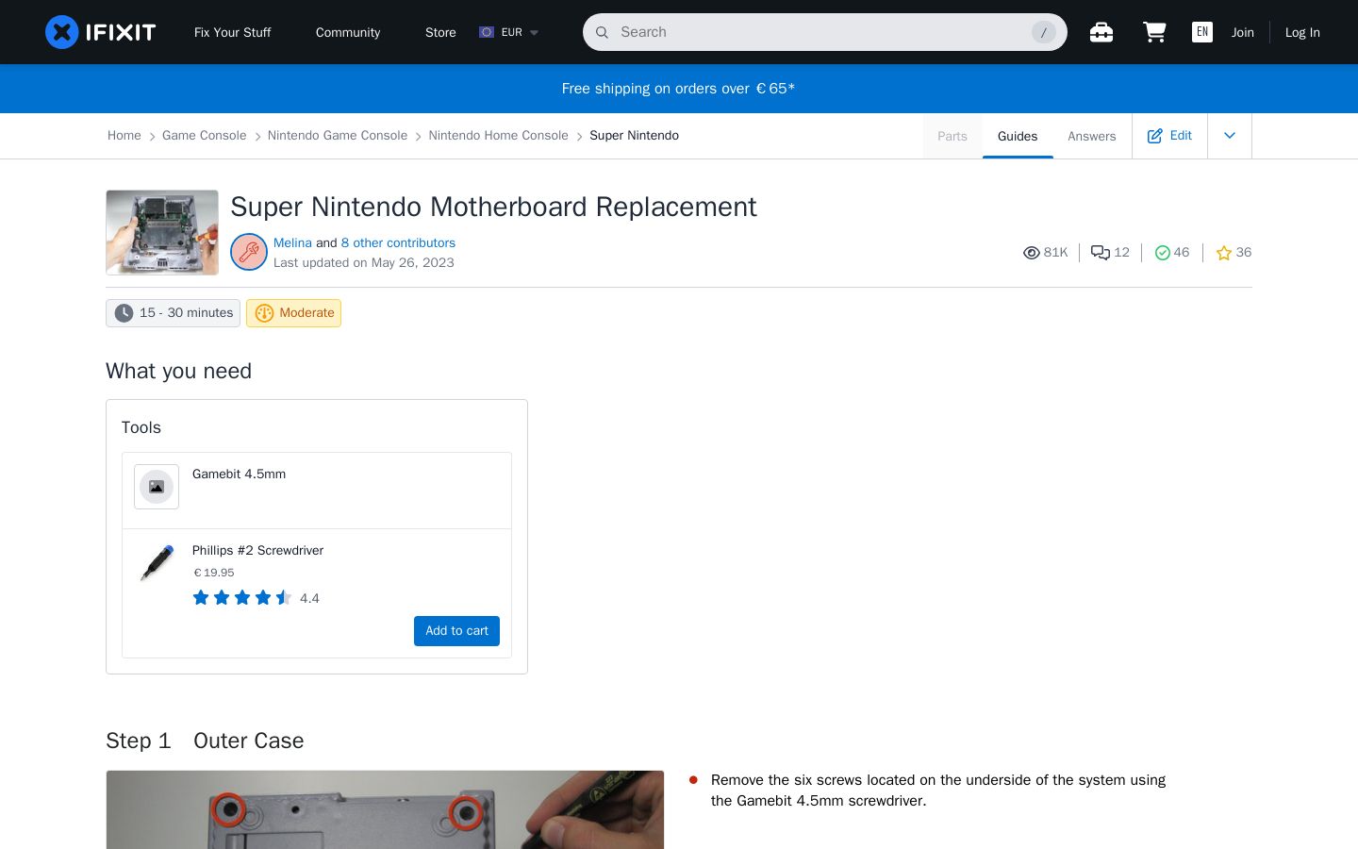1358x849 pixels.
Task: Expand the page actions chevron menu
Action: [1230, 136]
